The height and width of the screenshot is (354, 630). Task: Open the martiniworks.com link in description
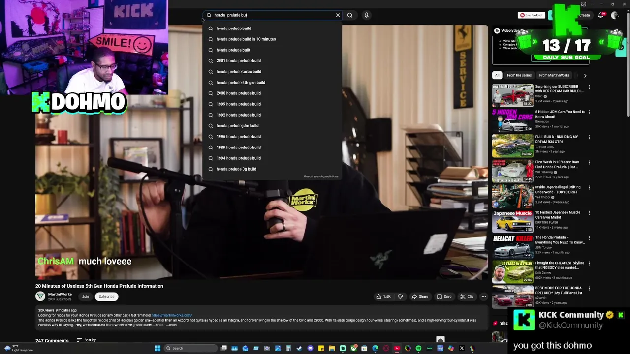[172, 315]
